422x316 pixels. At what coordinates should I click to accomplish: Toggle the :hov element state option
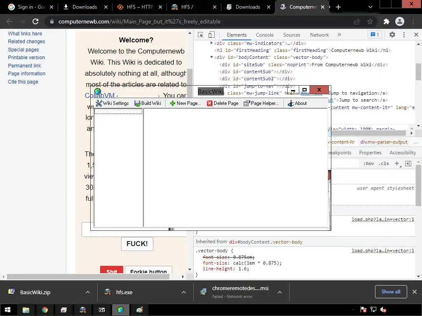368,163
